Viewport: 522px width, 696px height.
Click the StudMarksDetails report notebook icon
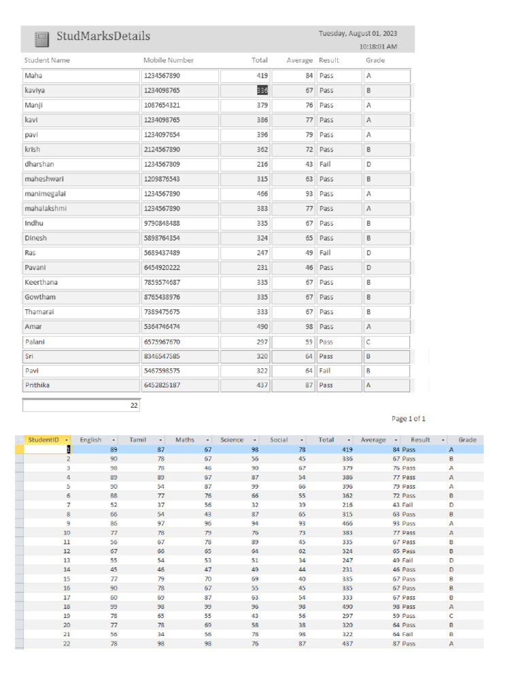[x=41, y=39]
